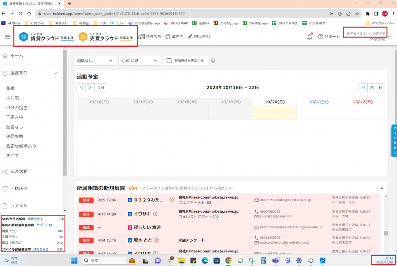Click the inquiry list scrollbar thumb
397x266 pixels.
tap(386, 233)
